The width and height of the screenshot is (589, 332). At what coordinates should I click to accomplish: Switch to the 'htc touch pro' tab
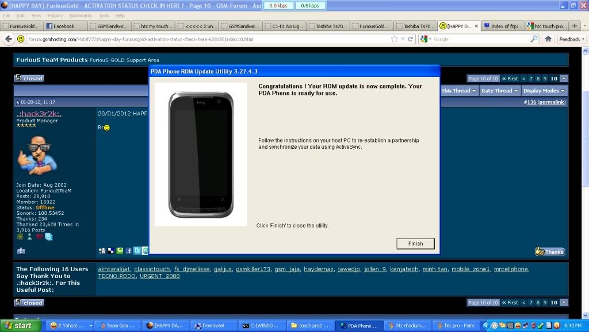tap(546, 26)
